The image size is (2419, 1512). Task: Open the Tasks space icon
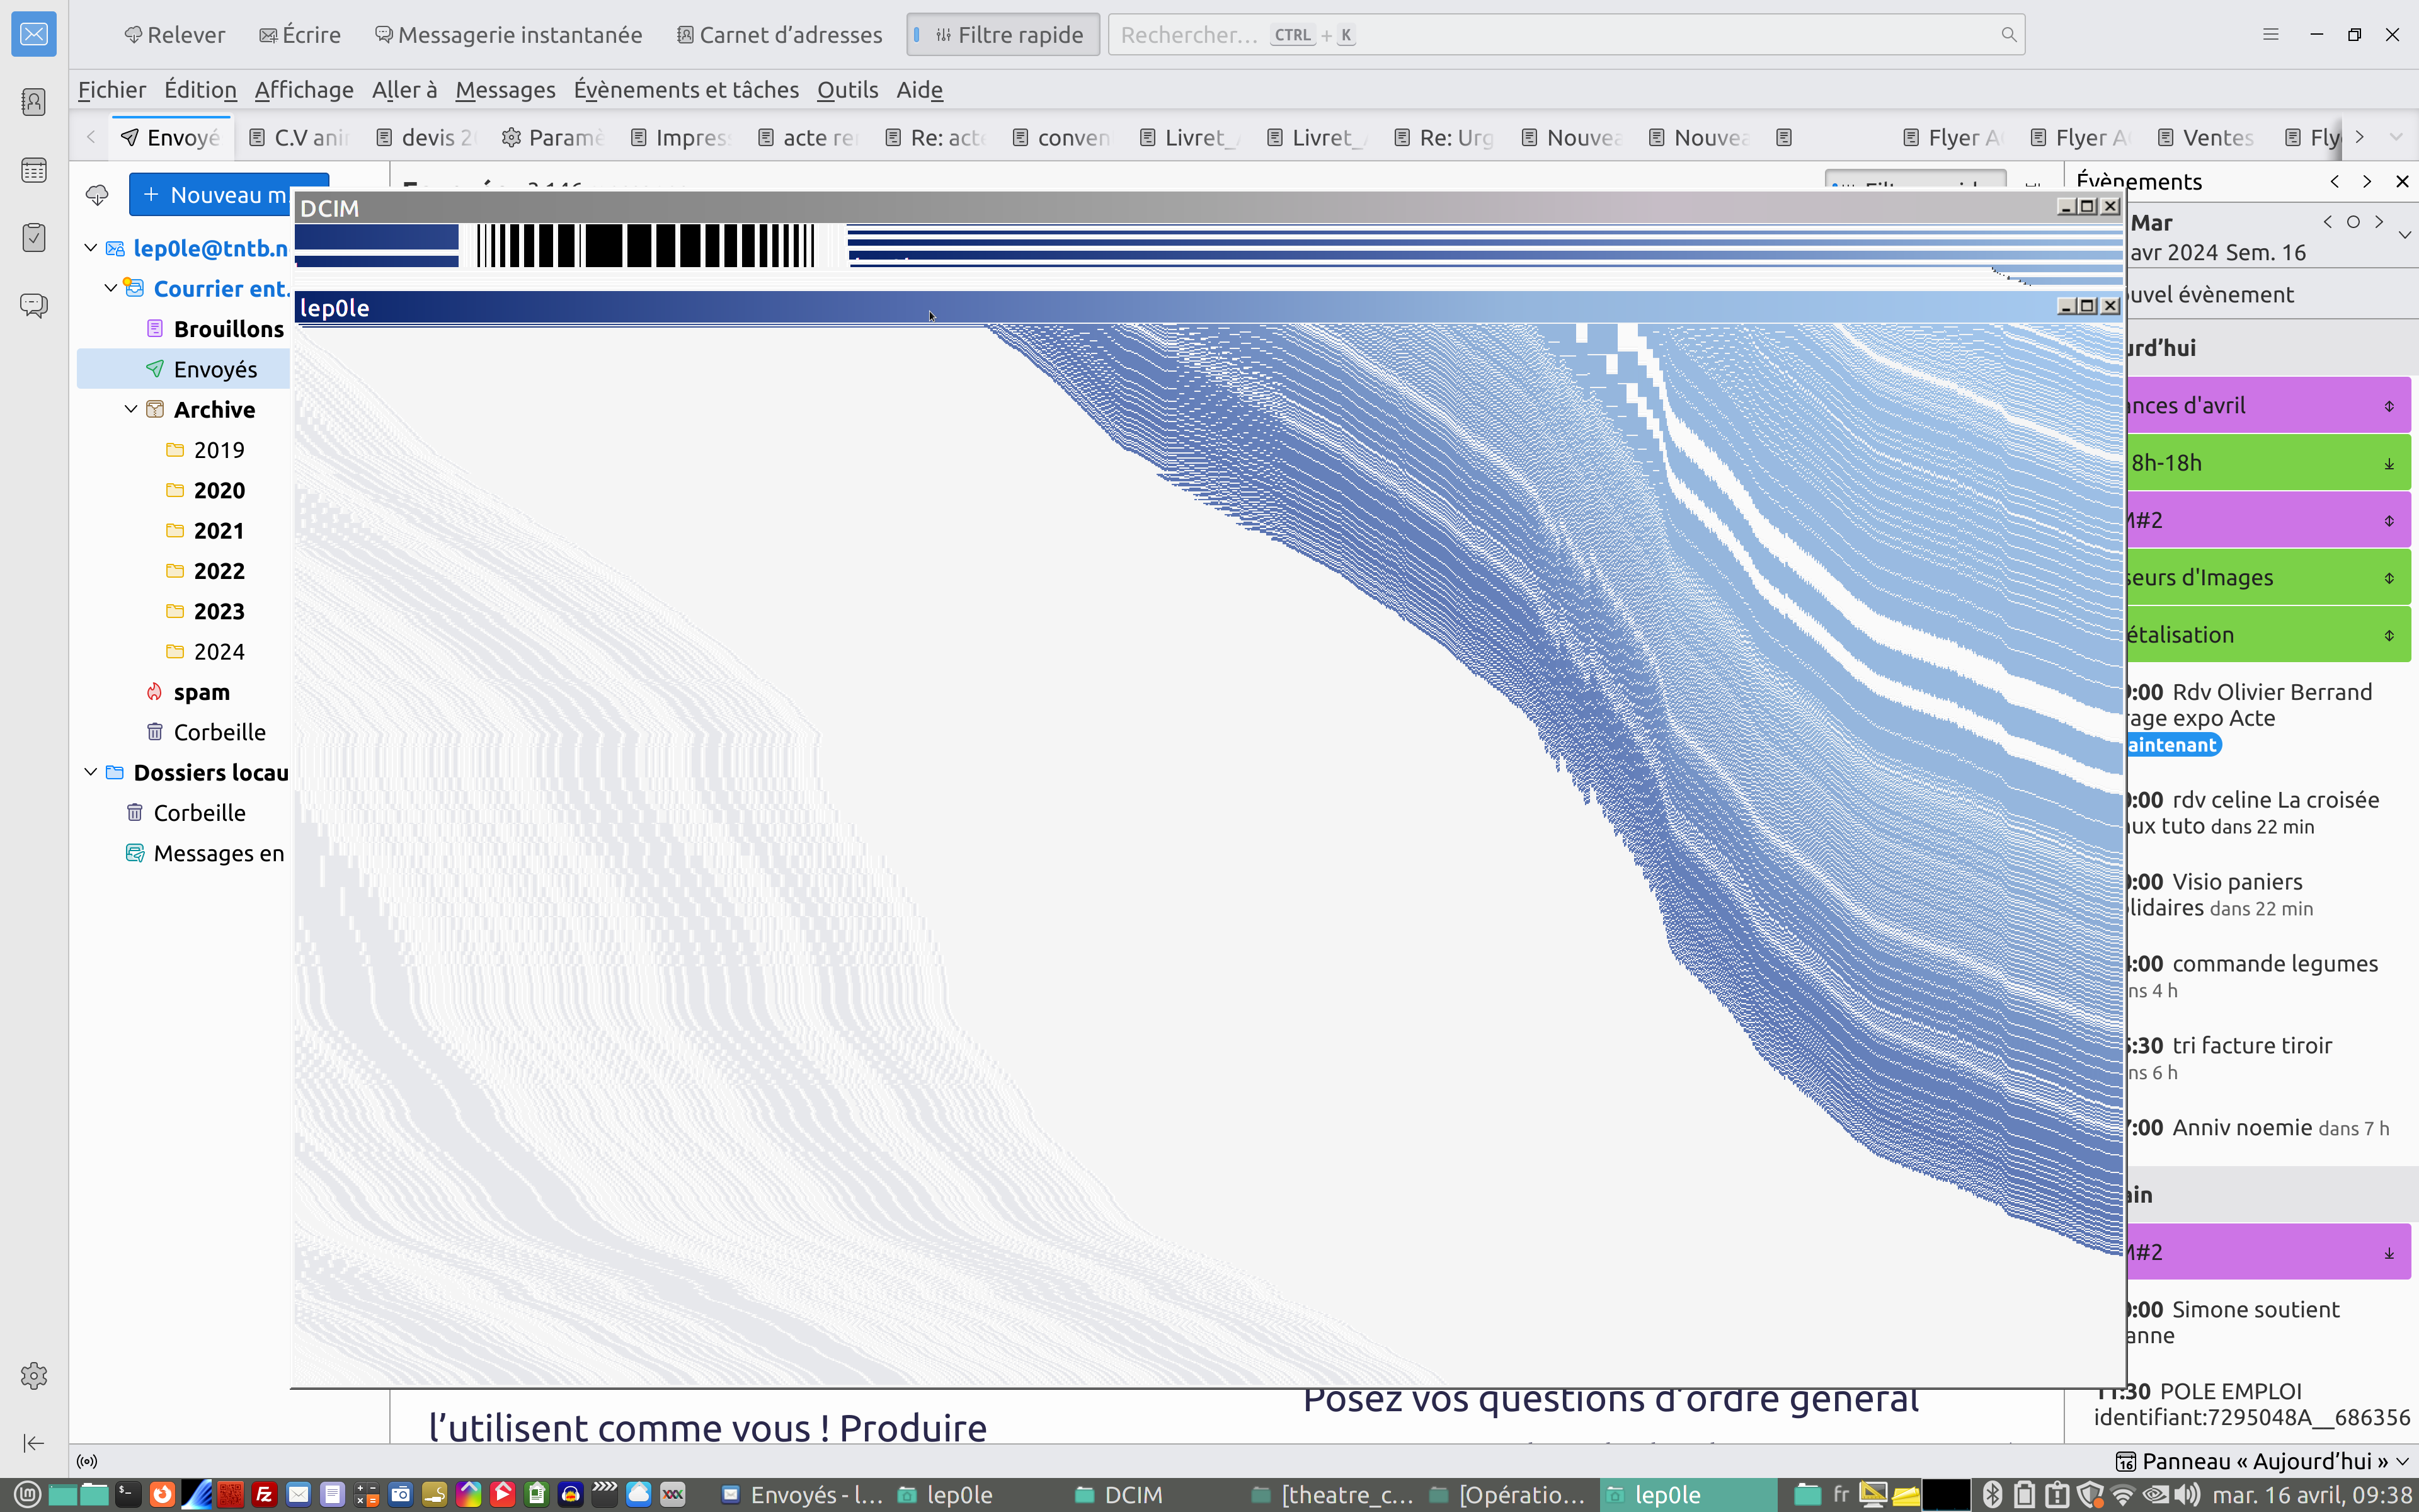34,237
